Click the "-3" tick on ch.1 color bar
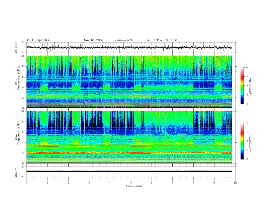 click(247, 67)
